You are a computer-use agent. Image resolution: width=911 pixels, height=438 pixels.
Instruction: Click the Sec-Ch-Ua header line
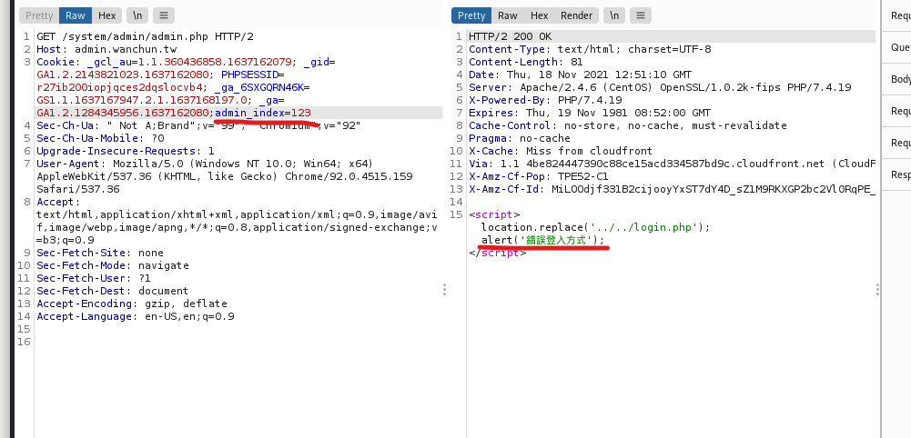(198, 125)
